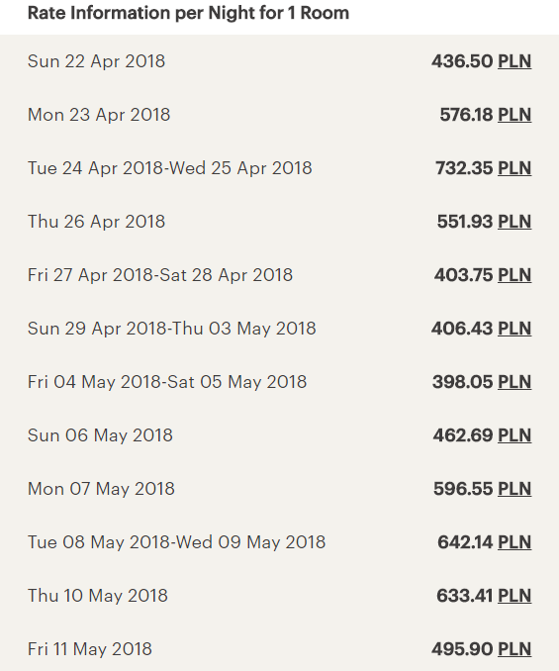Select the PLN link for the 398.05 rate
Screen dimensions: 559x671
[x=514, y=382]
